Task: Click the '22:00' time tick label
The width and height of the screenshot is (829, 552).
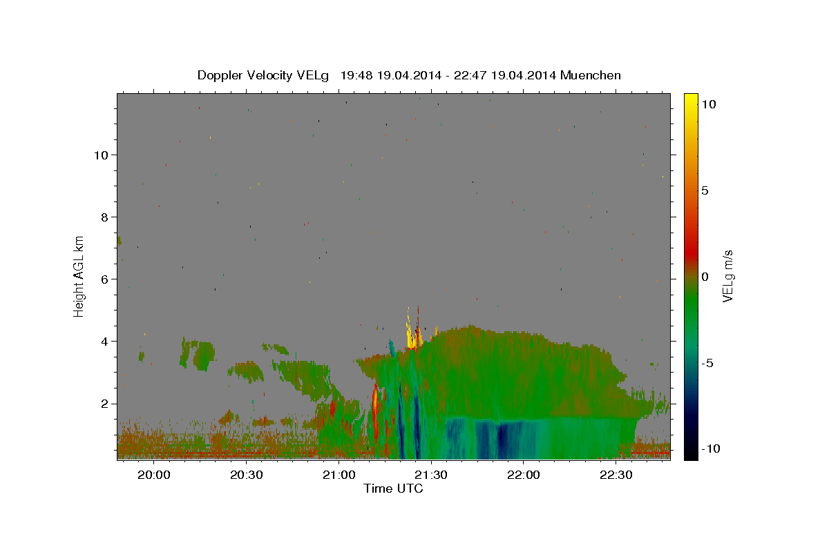Action: pyautogui.click(x=523, y=475)
